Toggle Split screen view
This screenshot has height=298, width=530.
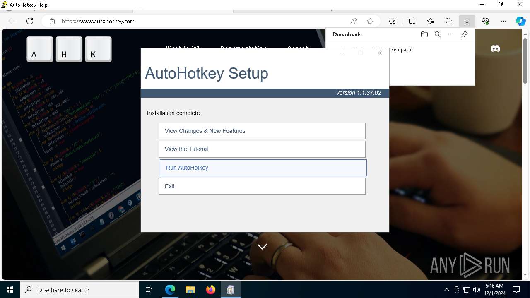(x=412, y=21)
